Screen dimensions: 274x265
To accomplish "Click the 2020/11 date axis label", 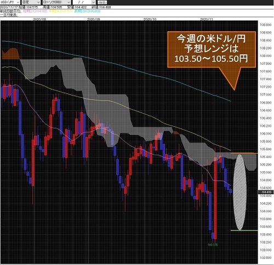I will pyautogui.click(x=207, y=19).
